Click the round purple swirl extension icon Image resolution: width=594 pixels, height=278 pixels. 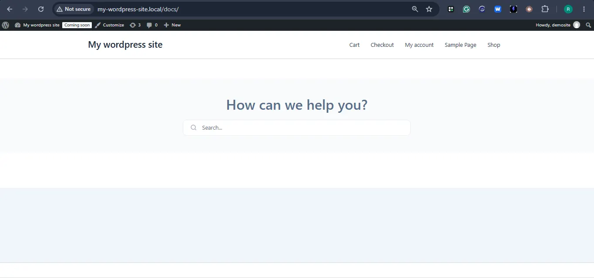[482, 9]
